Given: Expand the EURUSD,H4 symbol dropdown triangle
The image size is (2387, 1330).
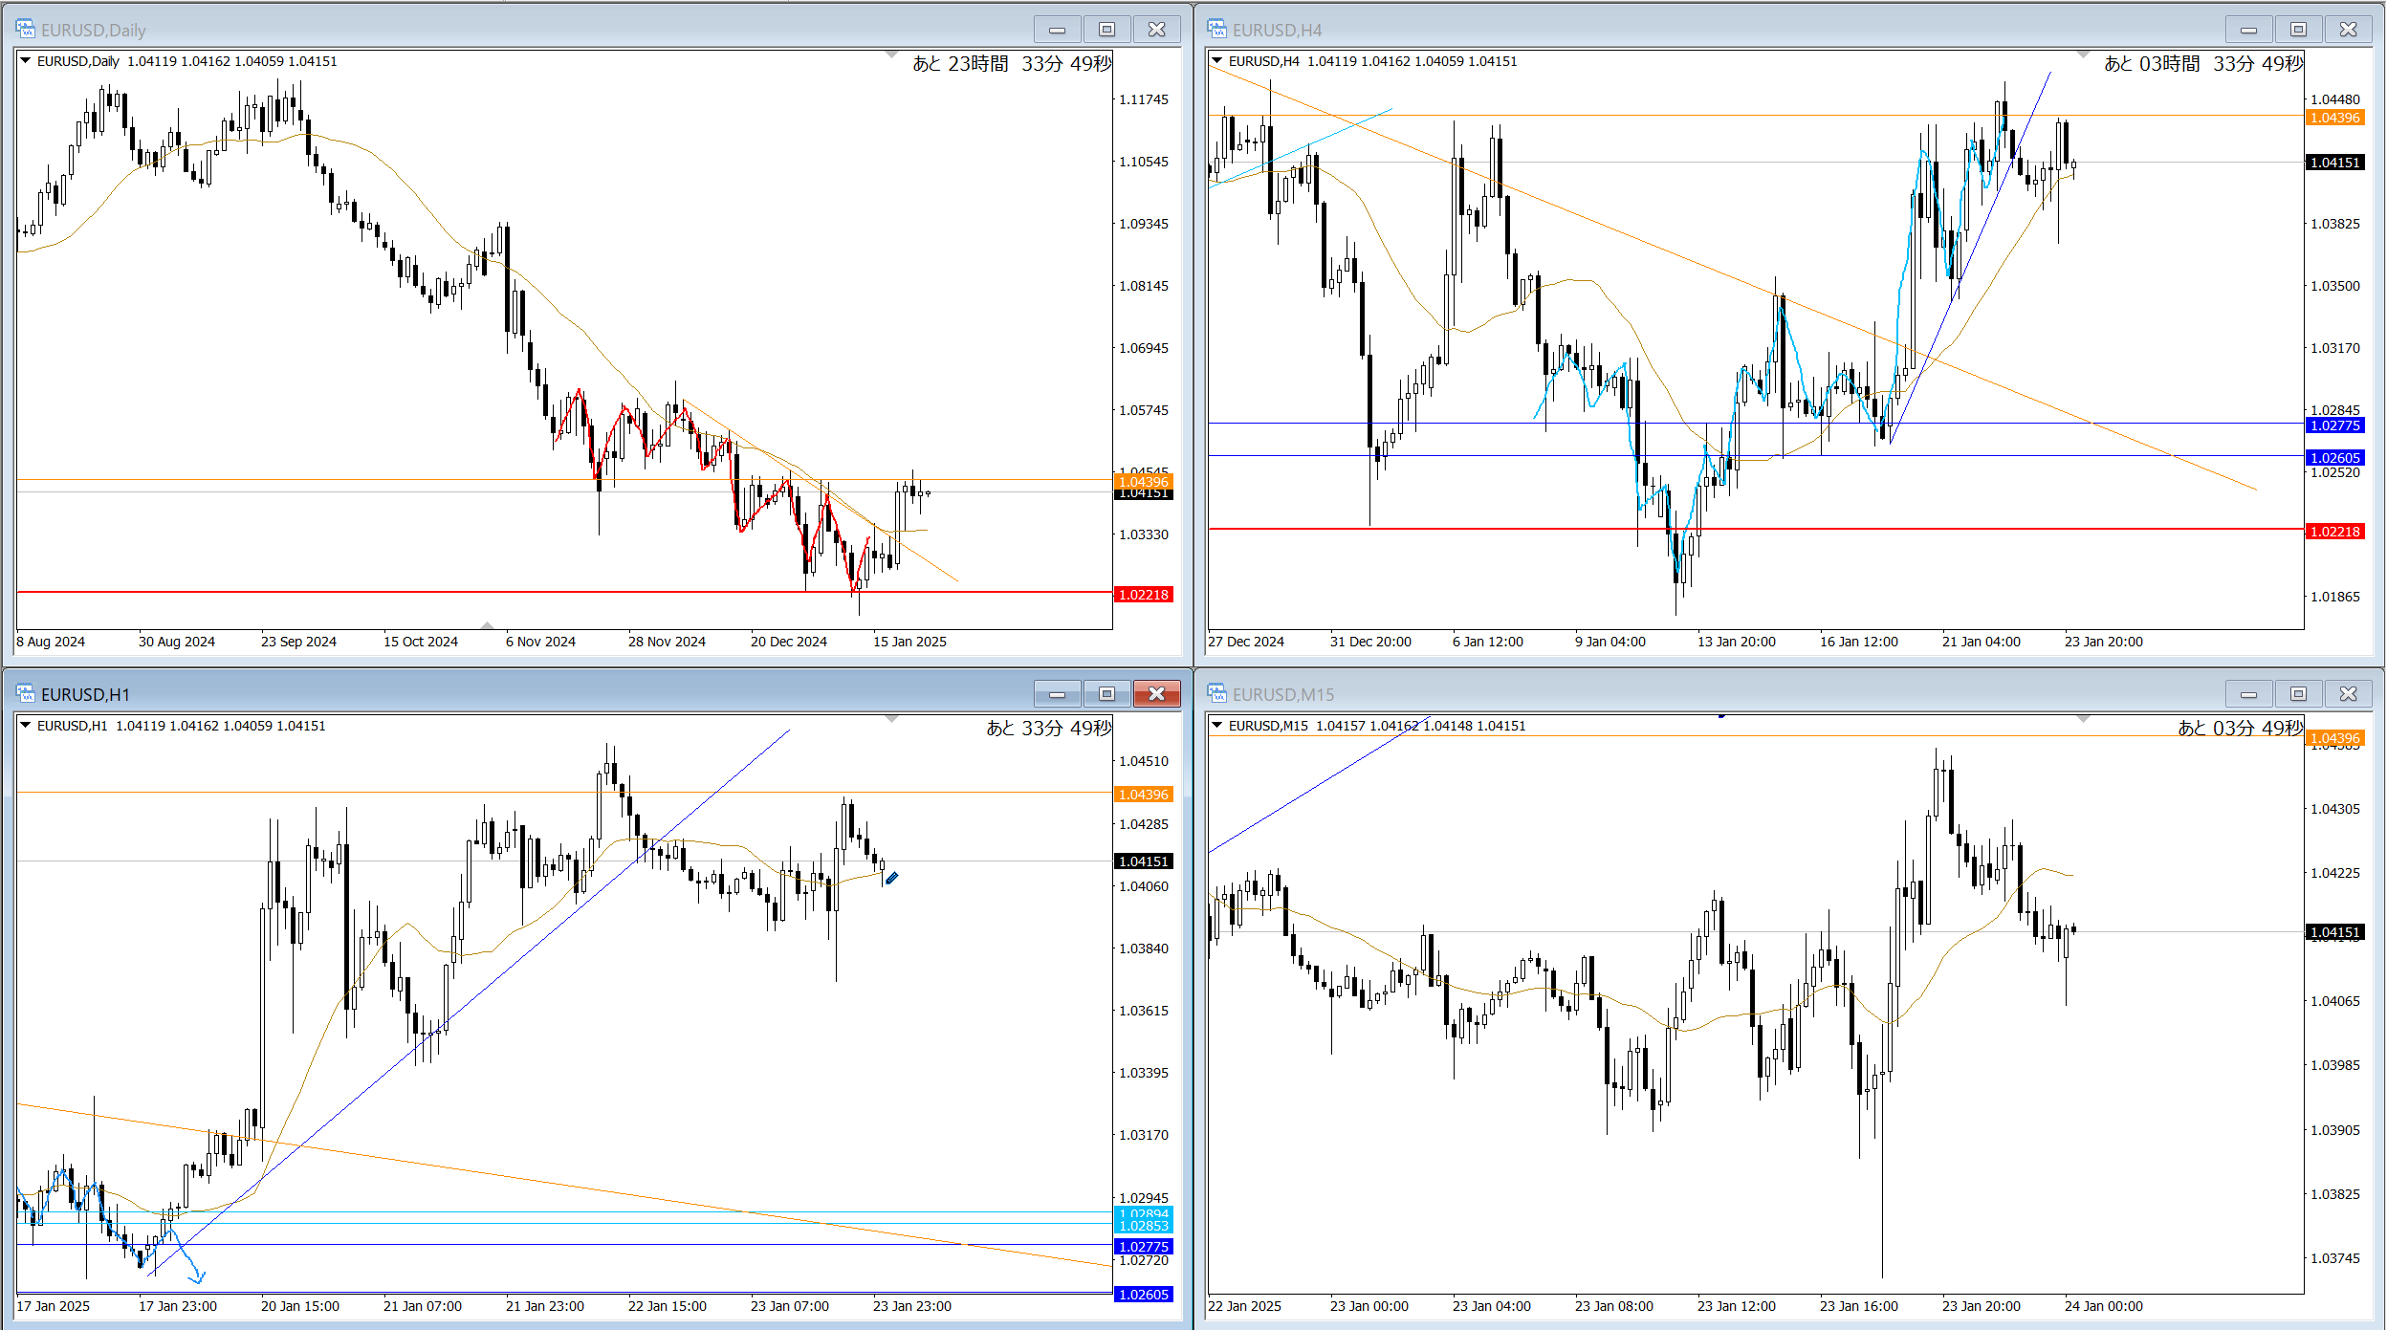Looking at the screenshot, I should [x=1217, y=61].
